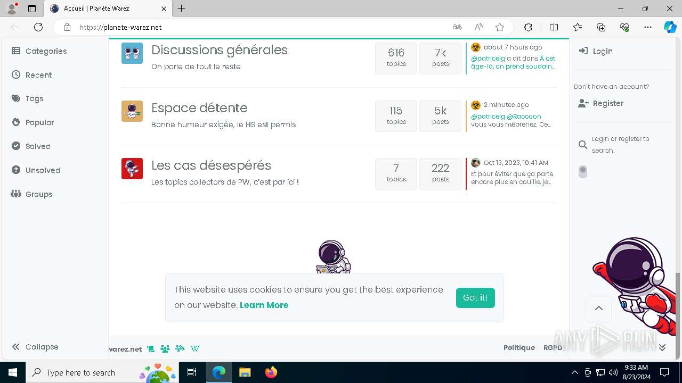Screen dimensions: 682x383
Task: Click the poster avatar in Espace détente row
Action: [476, 105]
